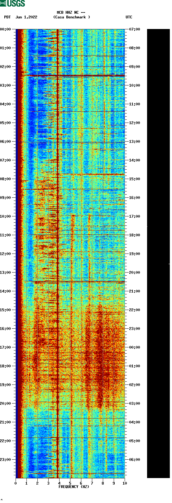Select the PDT axis label '05:00'
Image resolution: width=172 pixels, height=503 pixels.
tap(5, 123)
